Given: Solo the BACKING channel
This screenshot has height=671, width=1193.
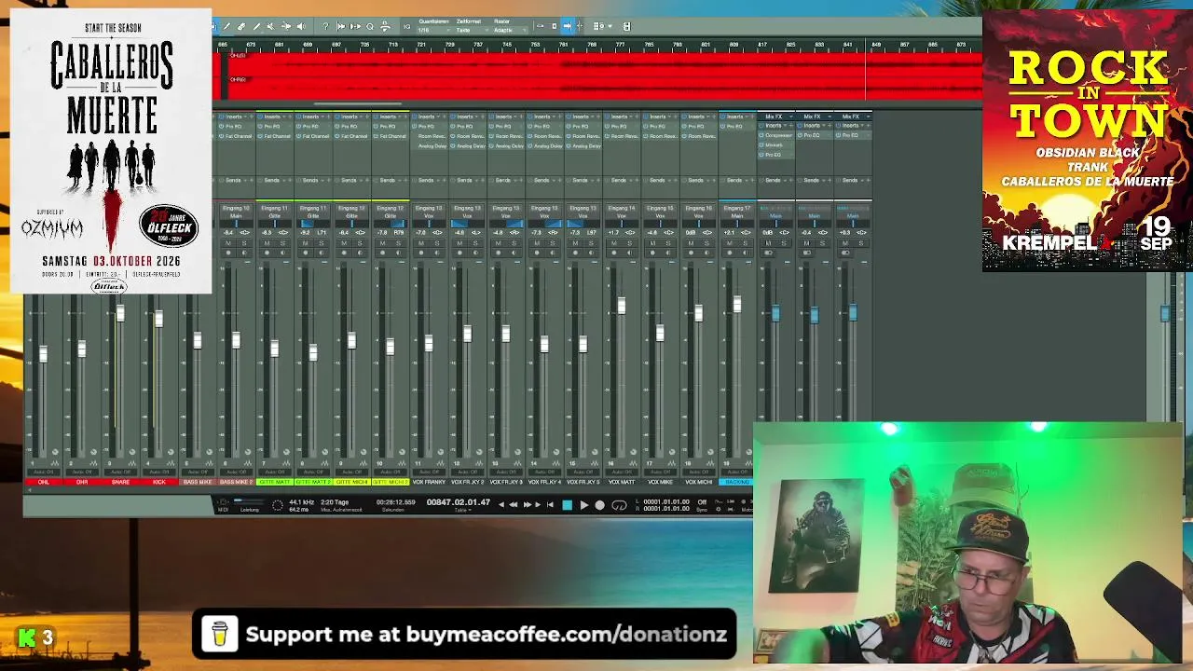Looking at the screenshot, I should click(745, 244).
